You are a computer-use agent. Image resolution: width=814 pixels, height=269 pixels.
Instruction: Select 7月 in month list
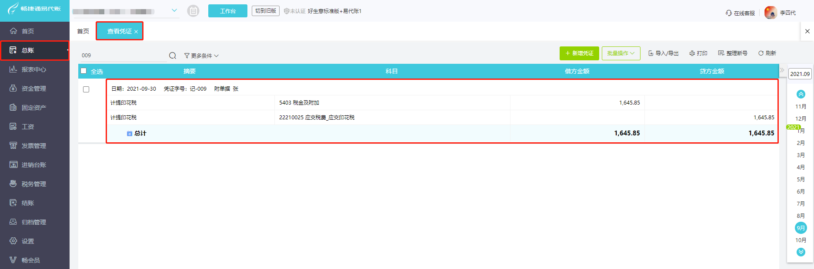pos(801,204)
